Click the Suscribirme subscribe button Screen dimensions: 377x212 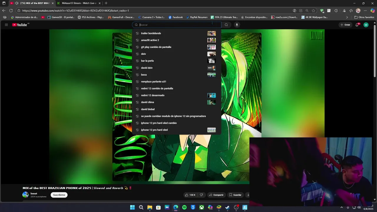(59, 195)
